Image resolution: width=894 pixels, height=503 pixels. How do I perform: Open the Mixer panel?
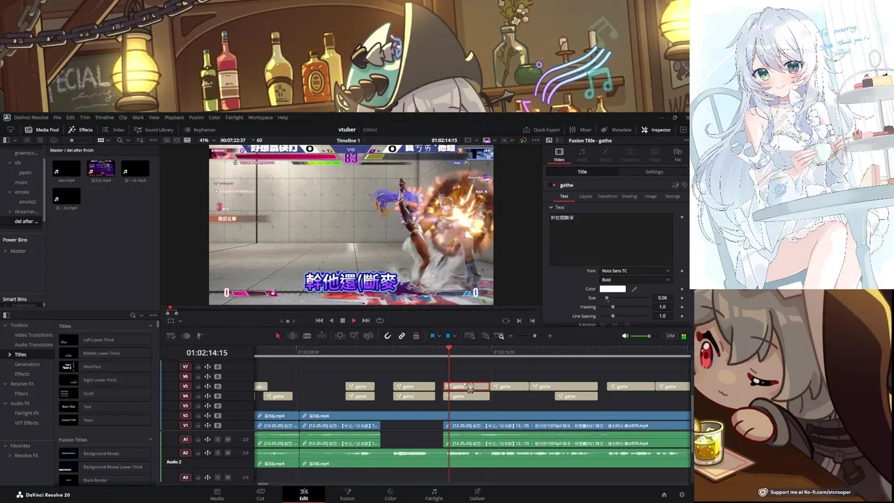(x=580, y=129)
